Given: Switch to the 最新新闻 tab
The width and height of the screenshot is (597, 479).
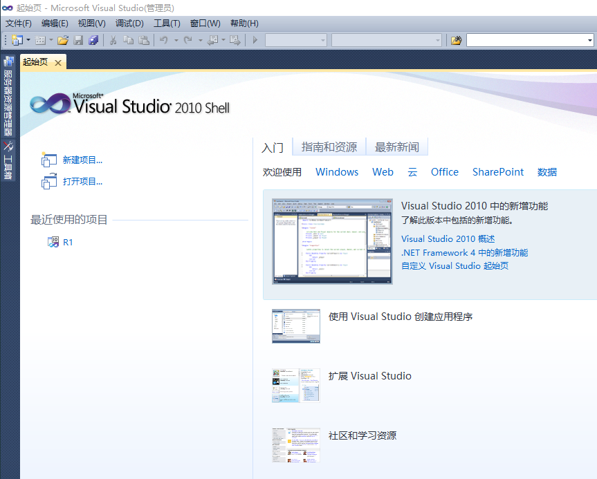Looking at the screenshot, I should (x=396, y=147).
